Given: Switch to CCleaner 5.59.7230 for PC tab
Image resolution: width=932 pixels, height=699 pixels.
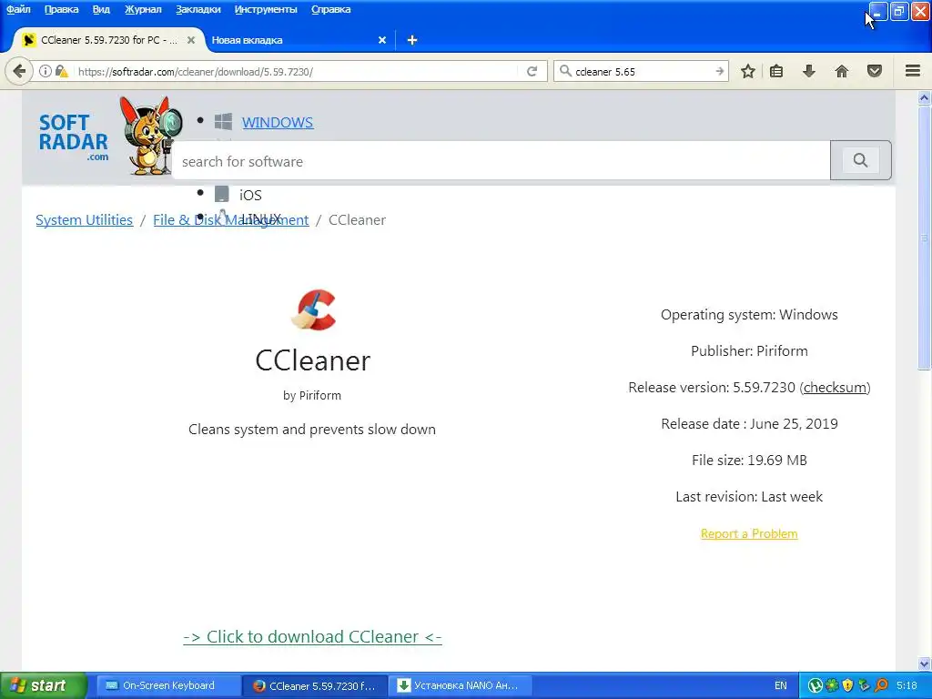Looking at the screenshot, I should coord(109,40).
